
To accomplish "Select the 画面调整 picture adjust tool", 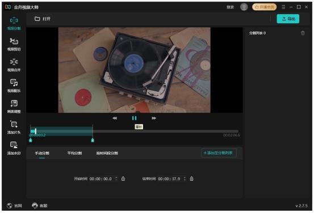I will 14,107.
